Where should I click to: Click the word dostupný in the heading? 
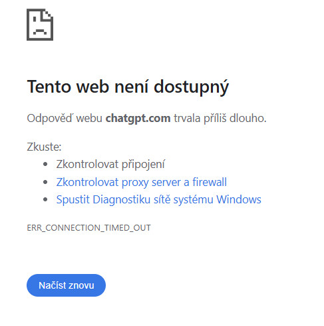[x=192, y=87]
